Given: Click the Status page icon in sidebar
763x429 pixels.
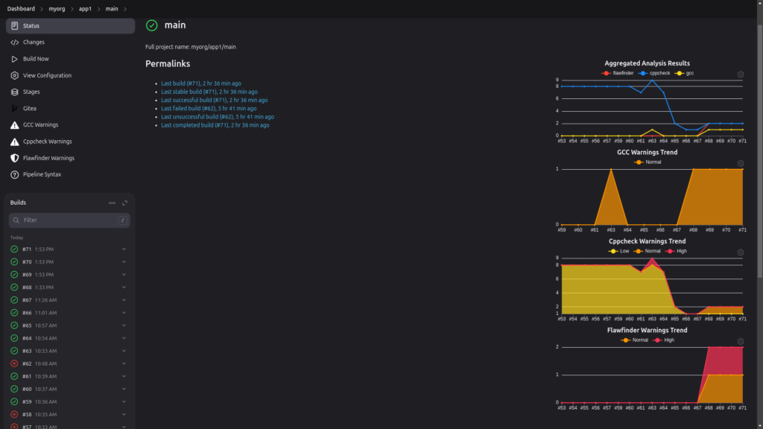Looking at the screenshot, I should (15, 26).
